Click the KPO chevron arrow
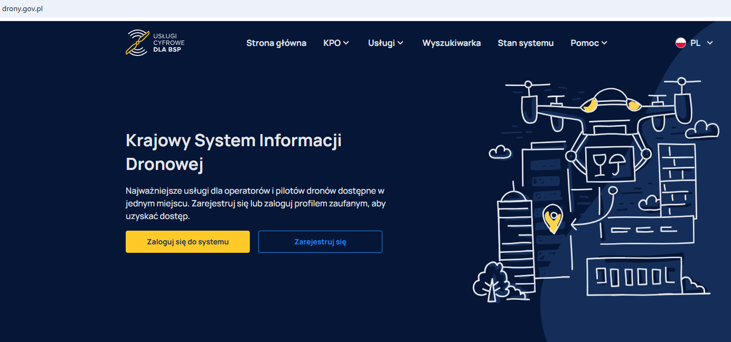This screenshot has height=342, width=731. point(346,43)
